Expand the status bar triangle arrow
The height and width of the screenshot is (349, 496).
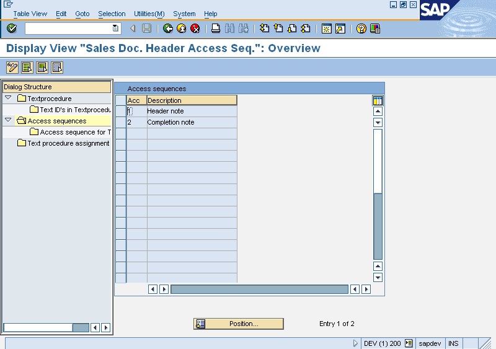(x=355, y=343)
